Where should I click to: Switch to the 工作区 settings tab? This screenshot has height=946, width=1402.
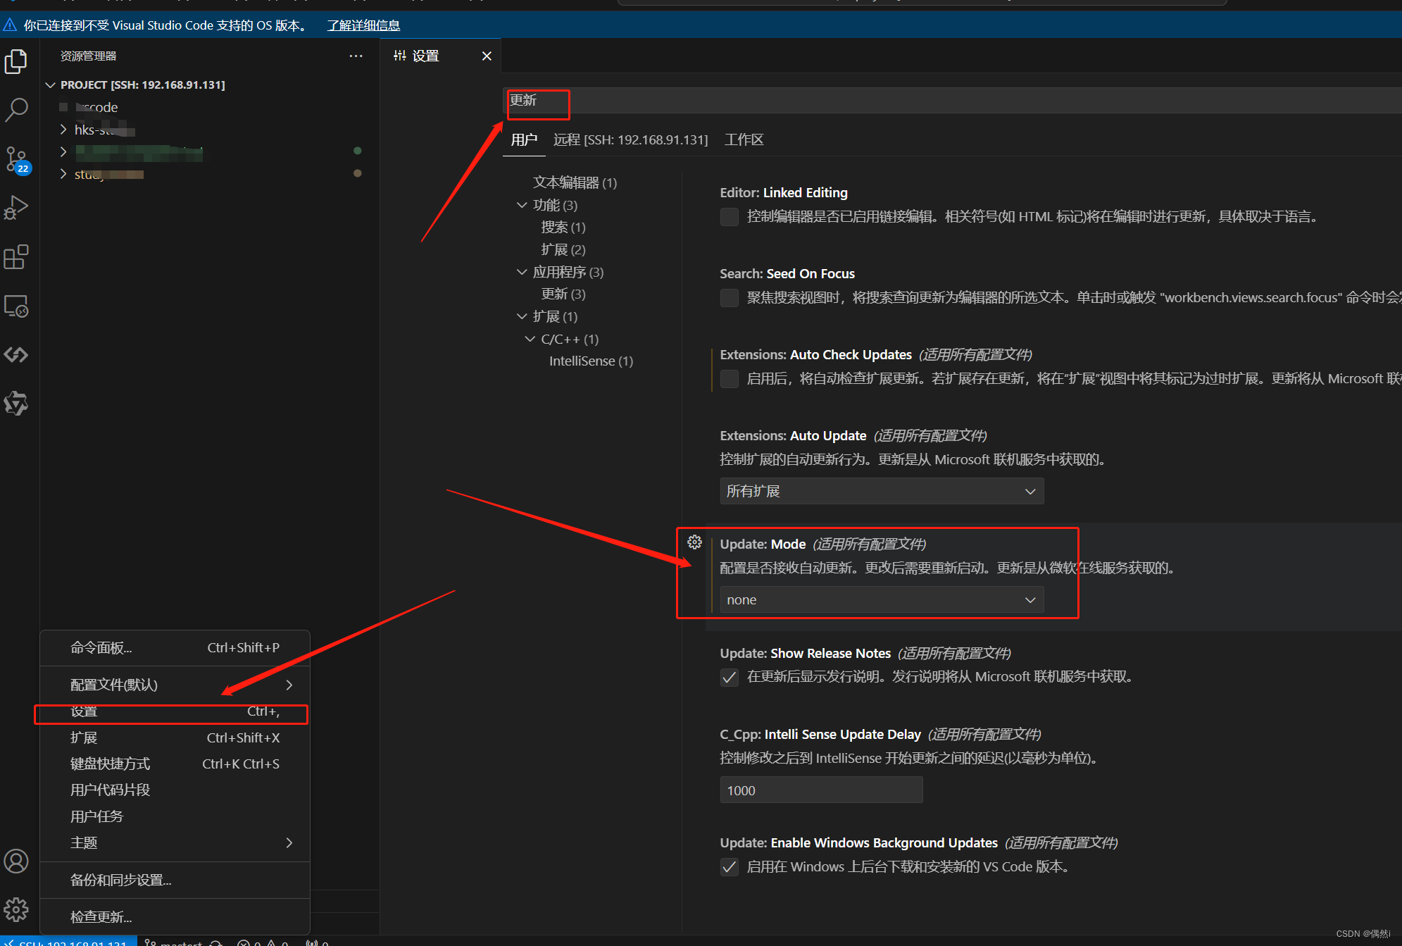(x=744, y=139)
